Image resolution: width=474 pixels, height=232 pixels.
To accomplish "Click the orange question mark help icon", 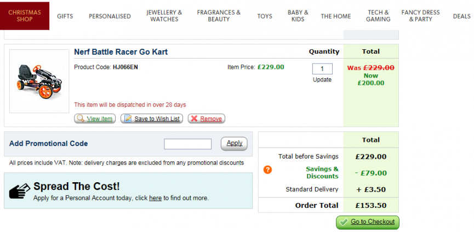I will 267,170.
